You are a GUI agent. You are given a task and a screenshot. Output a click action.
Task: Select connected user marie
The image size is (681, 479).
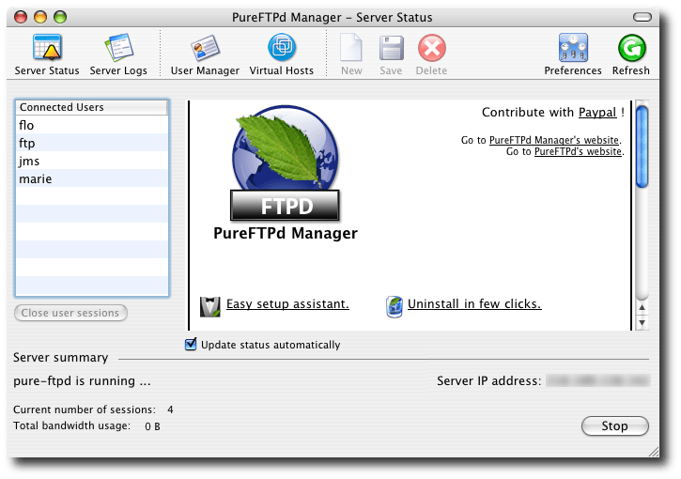coord(92,178)
